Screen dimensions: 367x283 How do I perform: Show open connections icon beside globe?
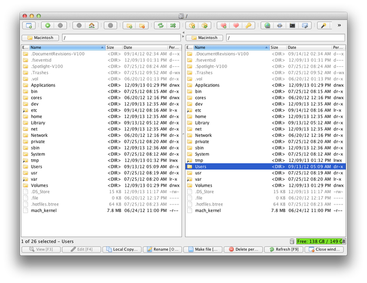(x=280, y=25)
